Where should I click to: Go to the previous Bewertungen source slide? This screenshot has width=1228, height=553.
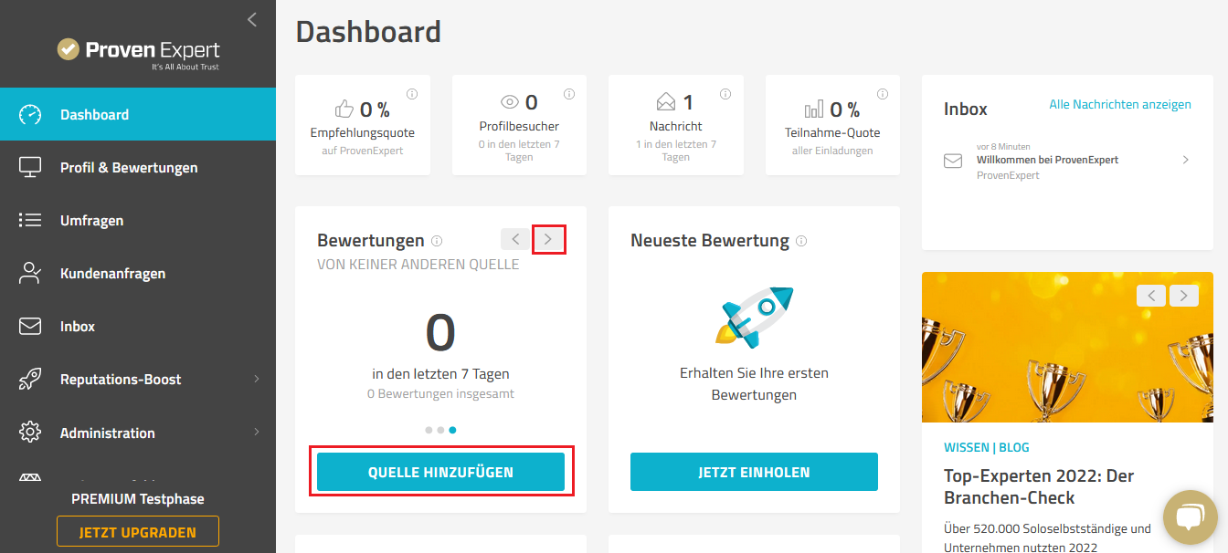click(x=516, y=239)
